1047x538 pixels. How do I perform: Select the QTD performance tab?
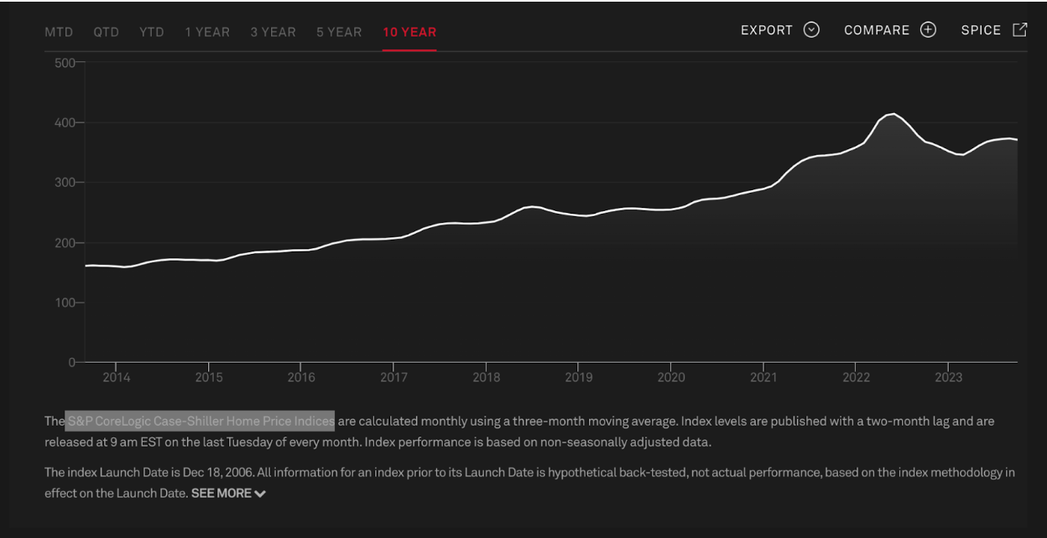(107, 32)
